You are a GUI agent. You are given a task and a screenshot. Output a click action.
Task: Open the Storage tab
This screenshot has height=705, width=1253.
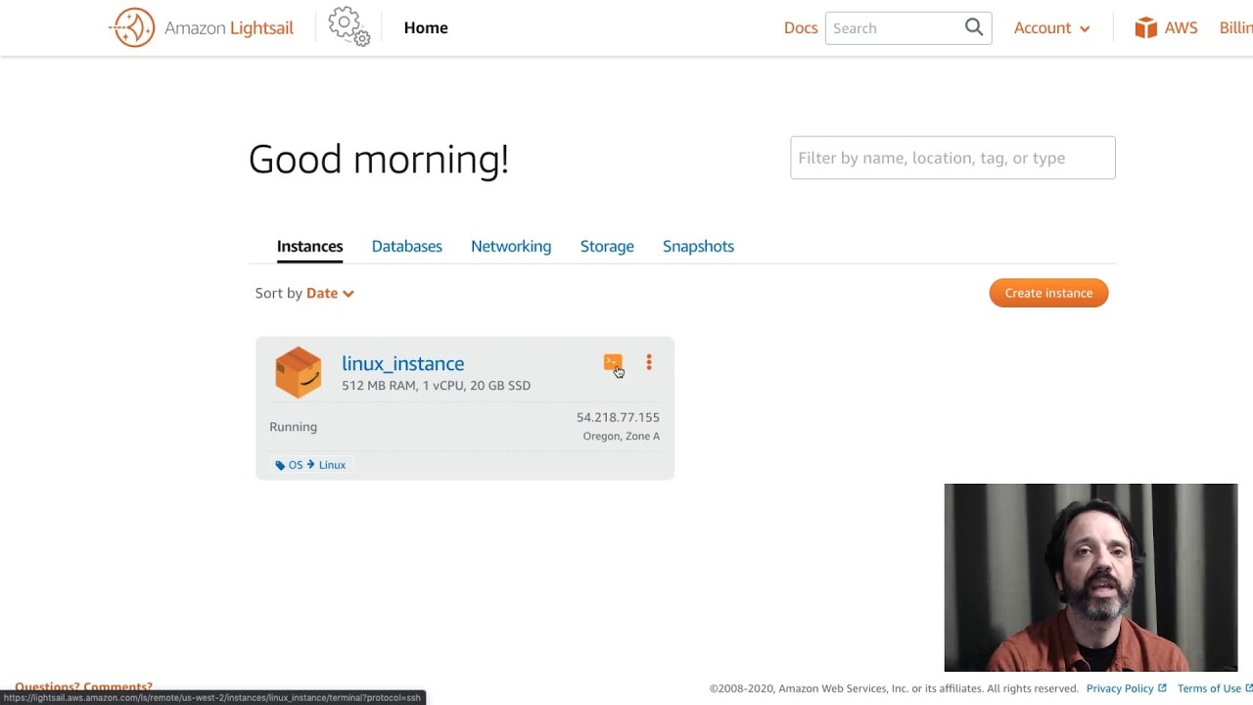[x=607, y=246]
